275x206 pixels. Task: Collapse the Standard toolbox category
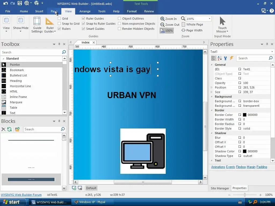tap(3, 58)
